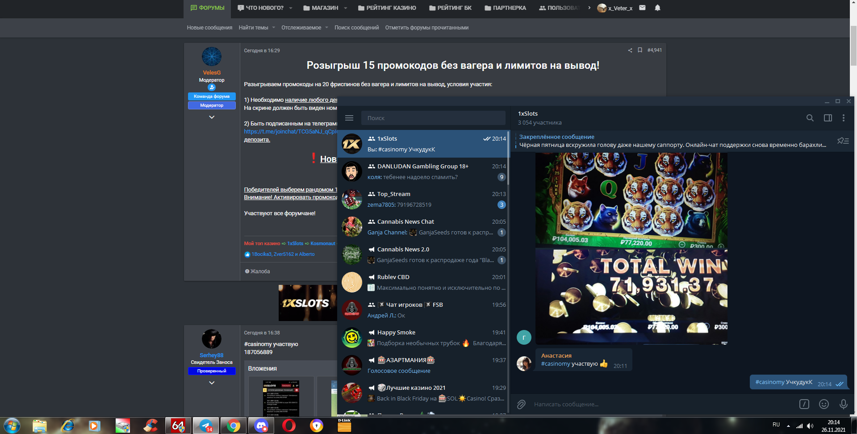Open Chrome from the Windows taskbar

(233, 426)
